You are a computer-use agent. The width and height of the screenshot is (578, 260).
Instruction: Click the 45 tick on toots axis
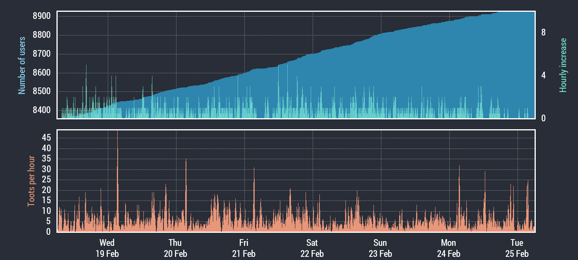pyautogui.click(x=47, y=138)
